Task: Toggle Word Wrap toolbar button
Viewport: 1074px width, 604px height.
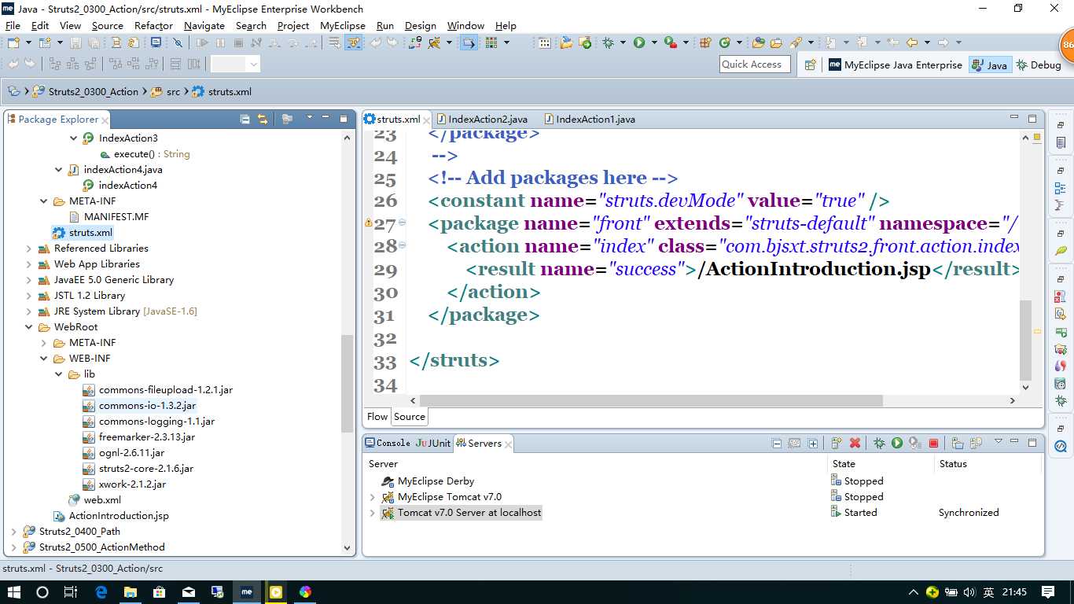Action: click(334, 42)
